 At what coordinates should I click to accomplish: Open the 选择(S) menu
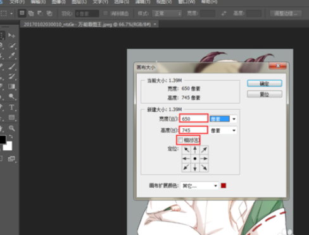[x=122, y=2]
